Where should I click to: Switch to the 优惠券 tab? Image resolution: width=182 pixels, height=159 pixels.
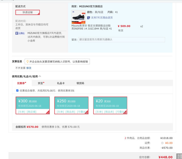pos(22,83)
